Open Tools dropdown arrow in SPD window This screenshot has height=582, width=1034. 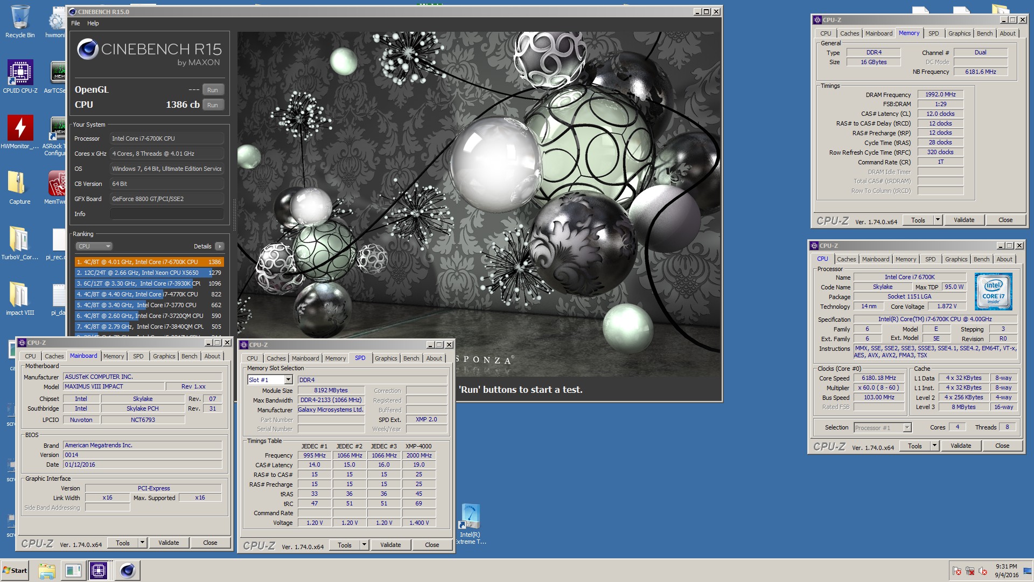tap(364, 545)
